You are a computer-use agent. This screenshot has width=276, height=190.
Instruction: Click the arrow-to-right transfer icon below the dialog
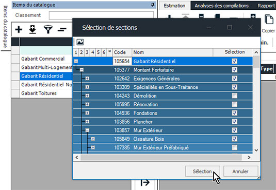coord(145,182)
